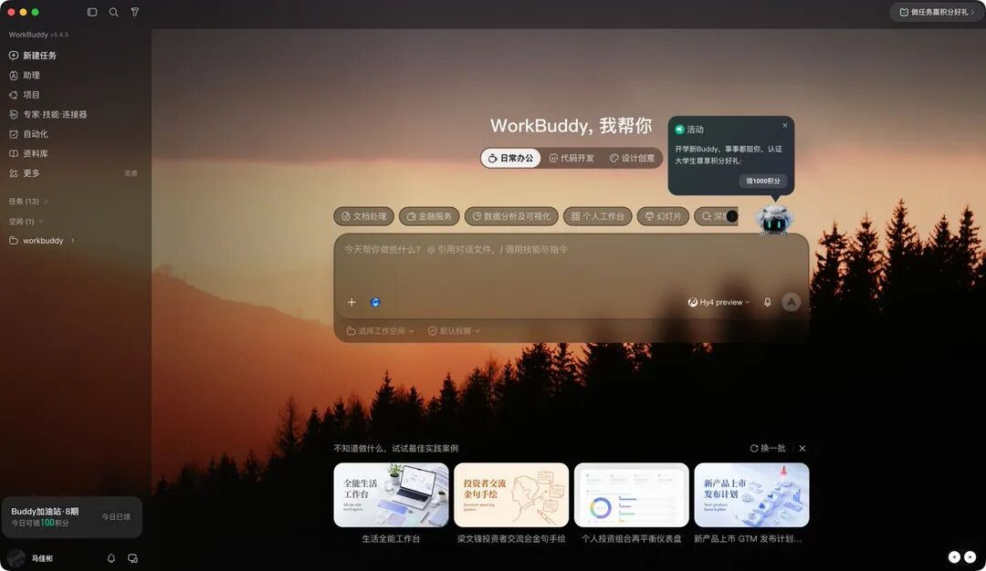Open search with the magnifier icon
The image size is (986, 571).
click(113, 12)
